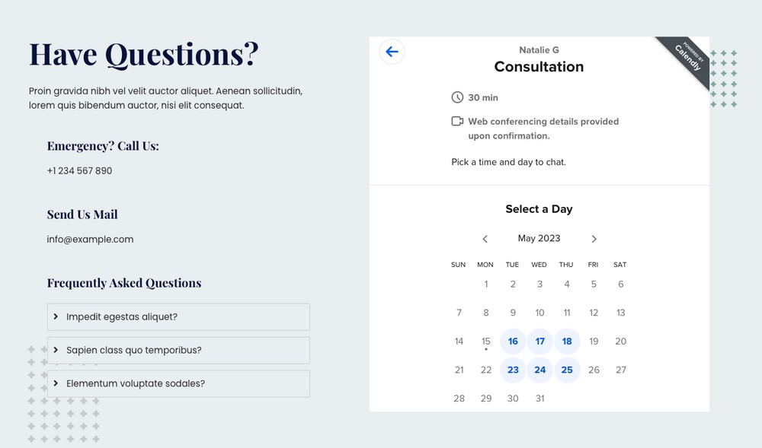
Task: Book the May 24 date
Action: (539, 370)
